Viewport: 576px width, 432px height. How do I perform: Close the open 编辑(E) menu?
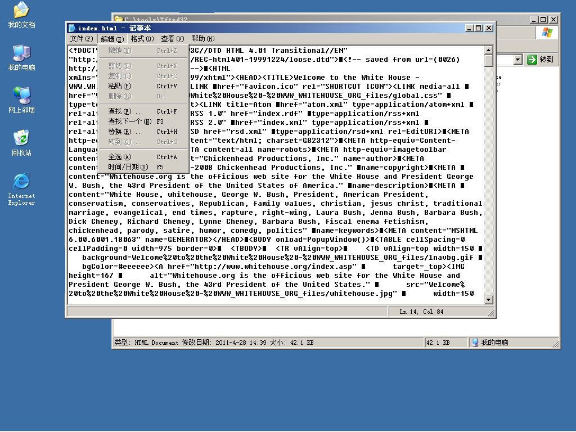tap(112, 39)
